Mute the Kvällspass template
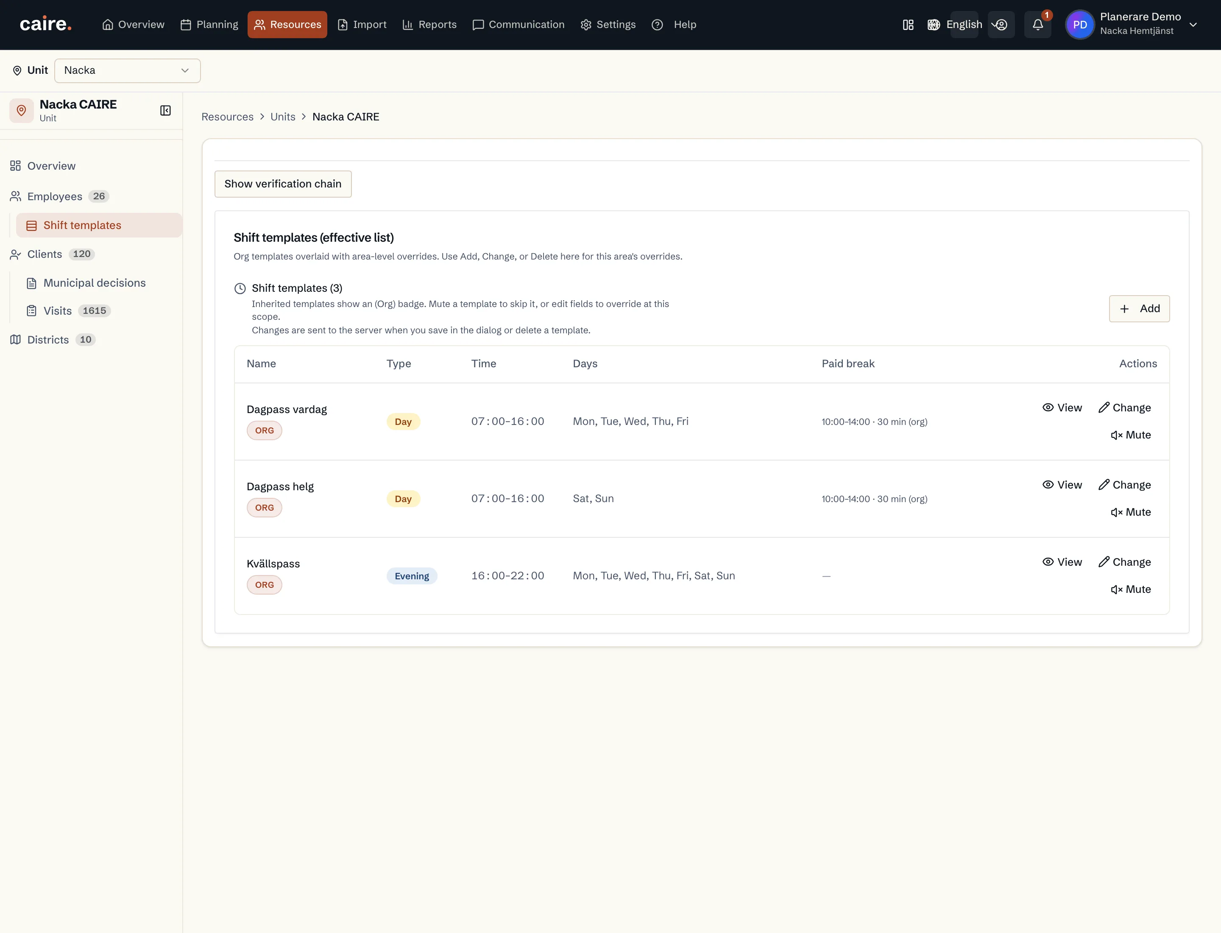 tap(1131, 589)
